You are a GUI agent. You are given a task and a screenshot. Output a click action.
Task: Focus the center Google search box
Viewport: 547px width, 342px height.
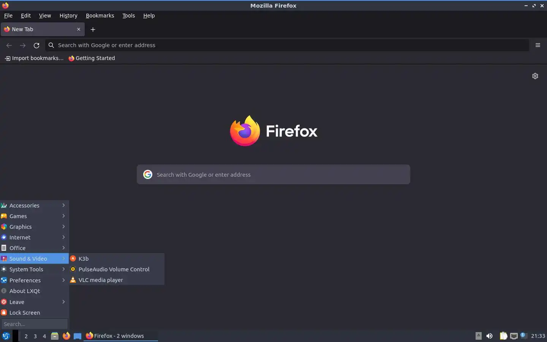tap(273, 174)
